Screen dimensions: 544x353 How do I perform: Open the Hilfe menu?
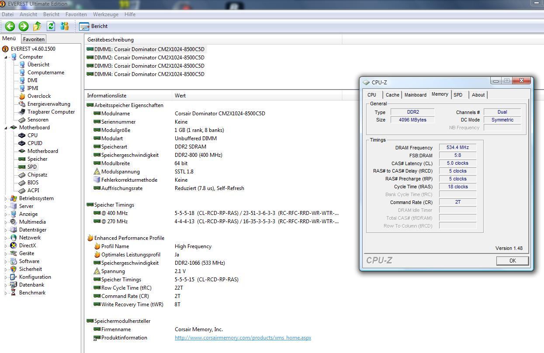(x=130, y=14)
